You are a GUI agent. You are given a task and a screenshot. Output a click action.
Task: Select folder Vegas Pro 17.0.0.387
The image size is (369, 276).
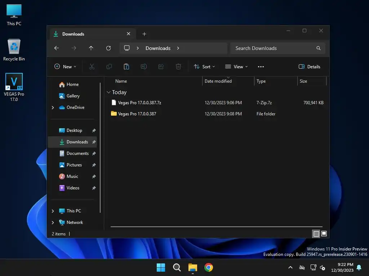click(217, 114)
